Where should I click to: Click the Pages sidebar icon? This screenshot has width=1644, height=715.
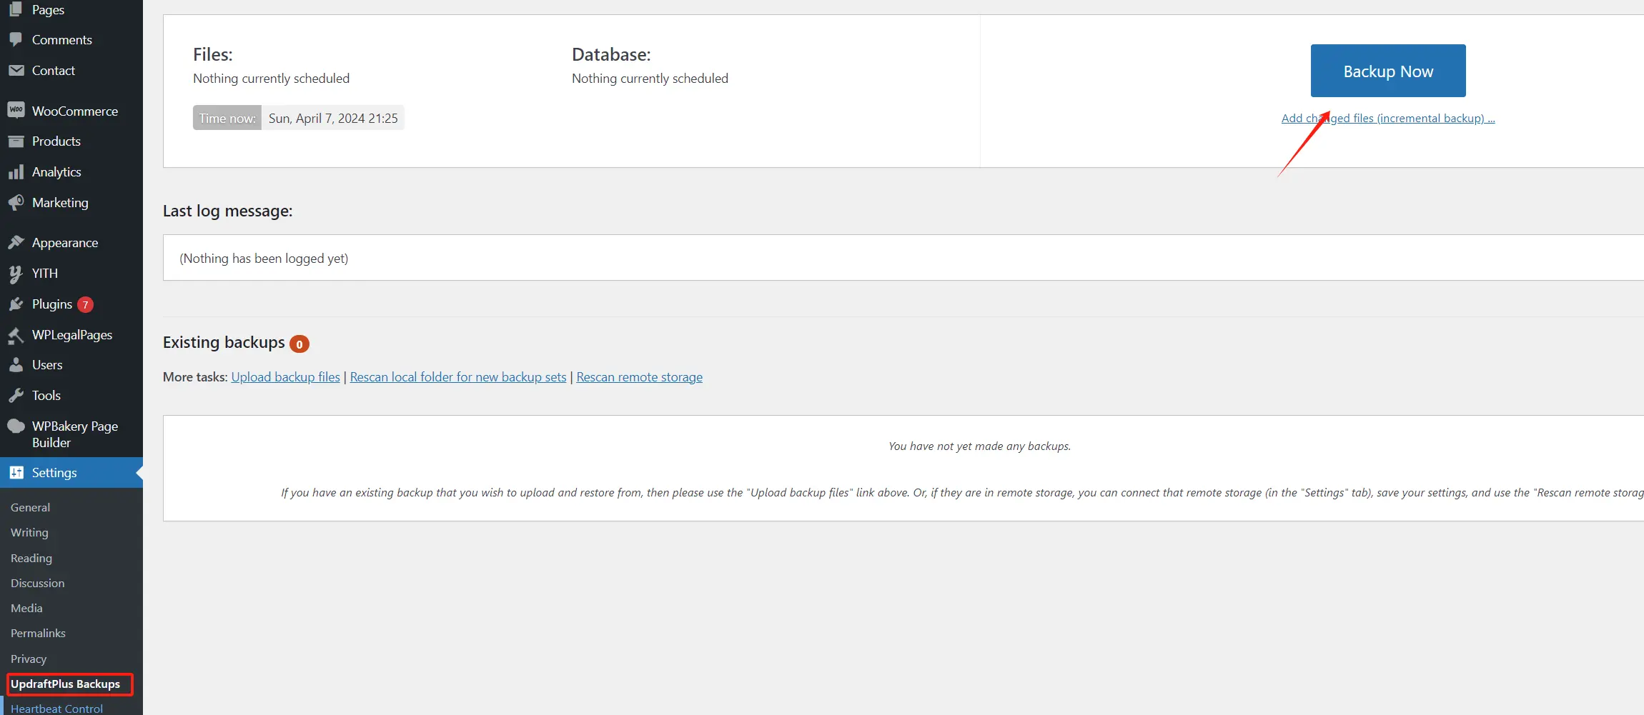click(x=16, y=9)
